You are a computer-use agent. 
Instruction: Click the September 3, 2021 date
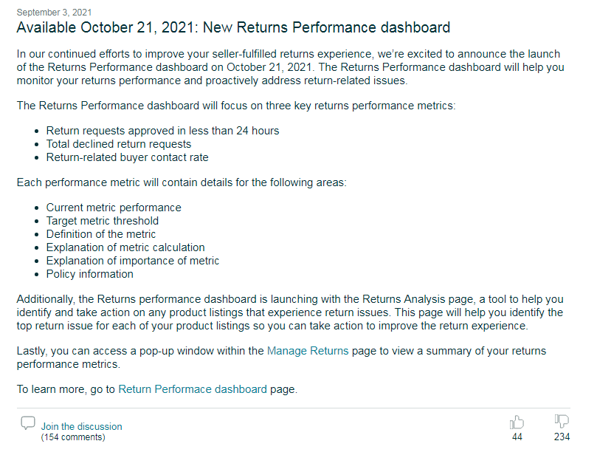point(54,13)
